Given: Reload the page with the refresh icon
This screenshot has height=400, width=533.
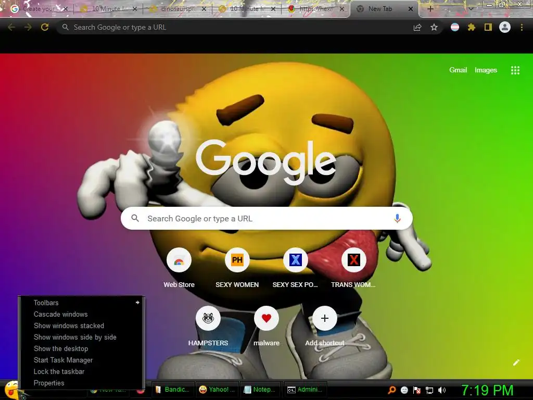Looking at the screenshot, I should [x=45, y=27].
